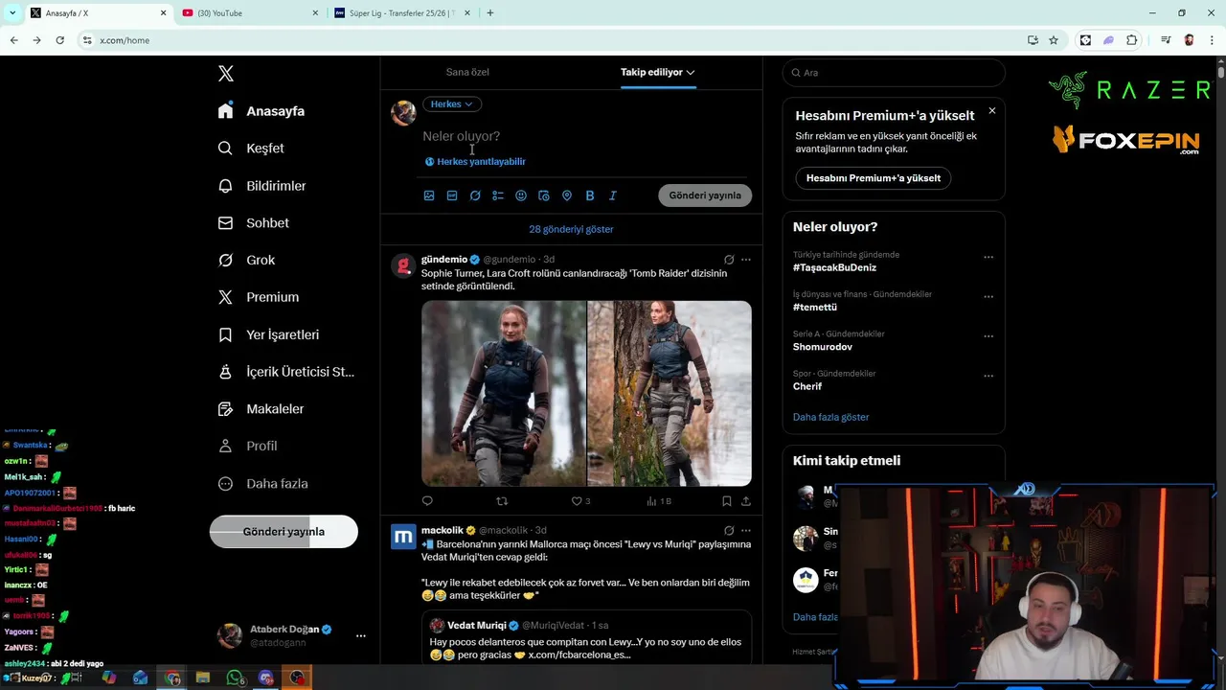Image resolution: width=1226 pixels, height=690 pixels.
Task: Reload the page in Chrome
Action: (59, 40)
